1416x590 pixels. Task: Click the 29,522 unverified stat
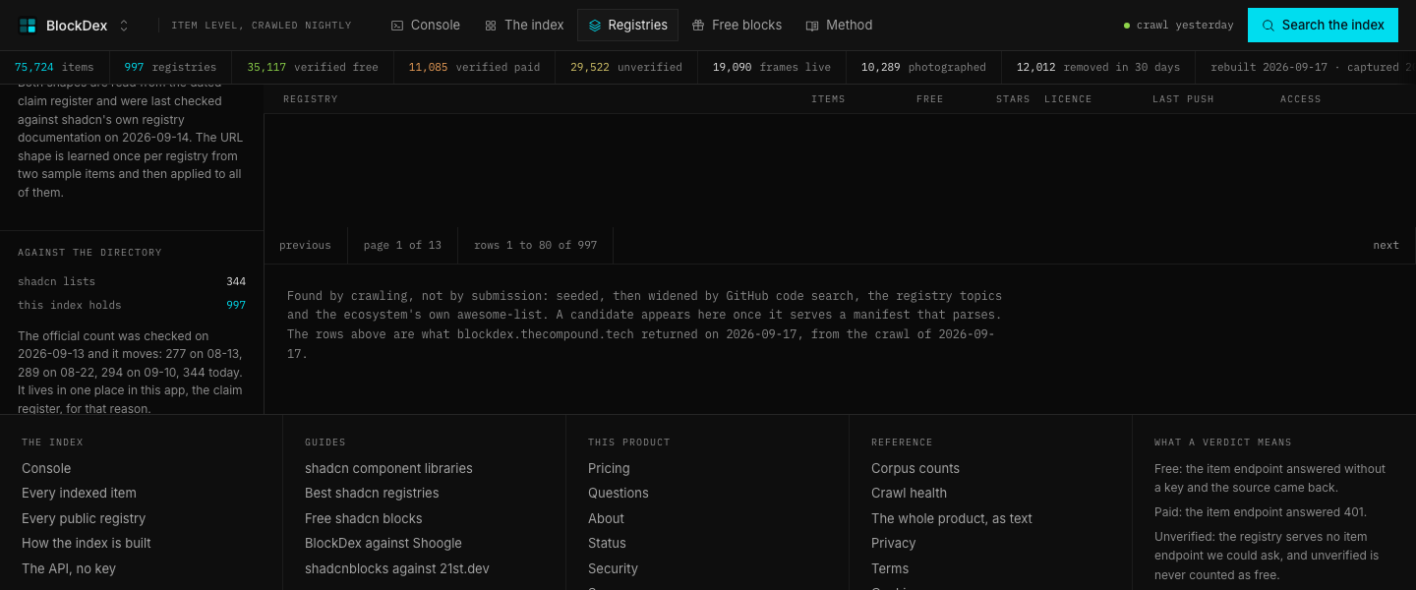click(626, 67)
